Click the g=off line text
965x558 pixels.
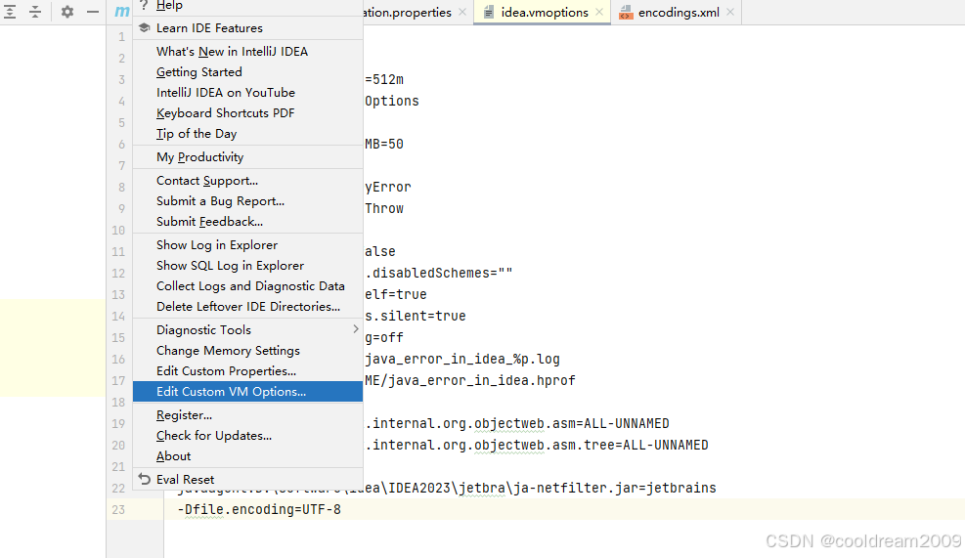[x=384, y=337]
